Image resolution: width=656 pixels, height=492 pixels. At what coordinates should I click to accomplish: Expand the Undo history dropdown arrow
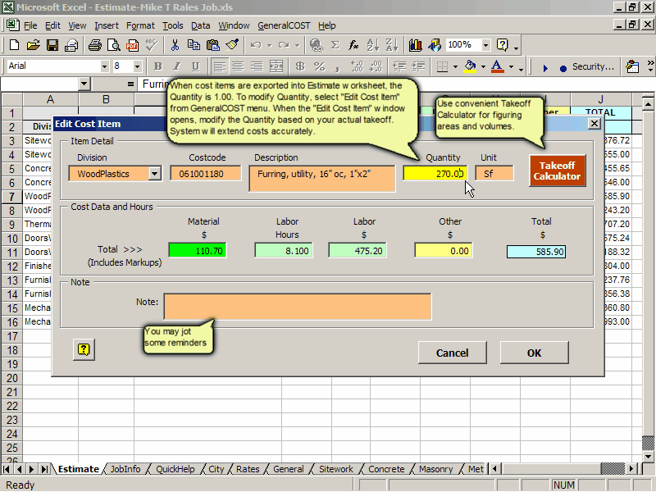click(270, 45)
